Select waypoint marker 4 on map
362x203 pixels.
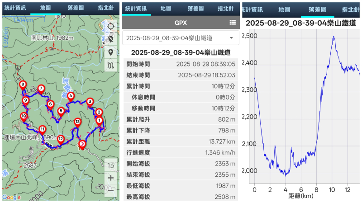click(71, 97)
